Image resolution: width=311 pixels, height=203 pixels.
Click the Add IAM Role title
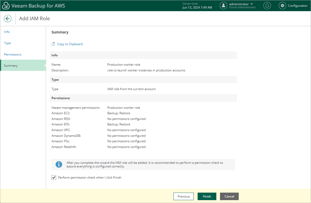(35, 18)
